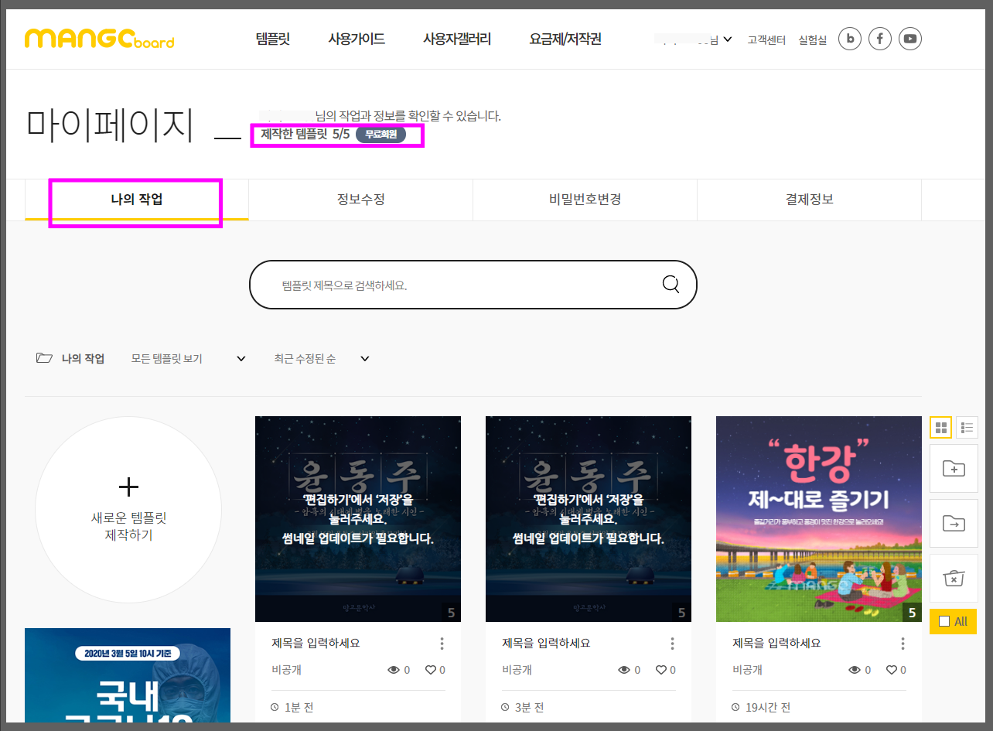Click the 고객센터 link

click(x=766, y=39)
